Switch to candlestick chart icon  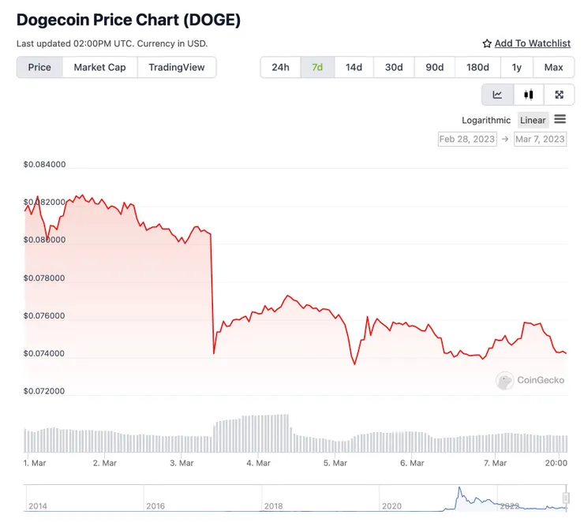pos(529,95)
